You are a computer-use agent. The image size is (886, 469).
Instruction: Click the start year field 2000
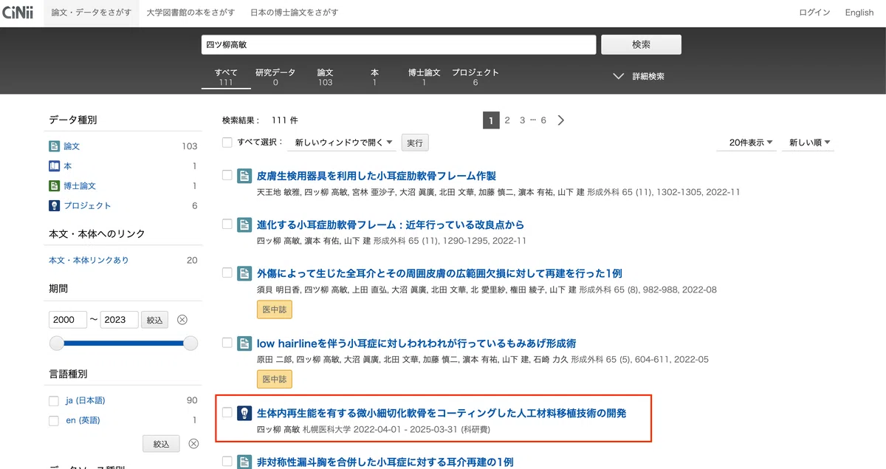pos(68,320)
